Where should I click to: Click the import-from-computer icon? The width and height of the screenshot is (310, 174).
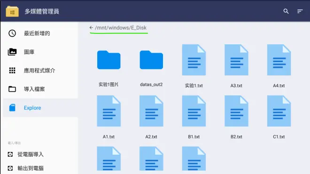pos(10,154)
